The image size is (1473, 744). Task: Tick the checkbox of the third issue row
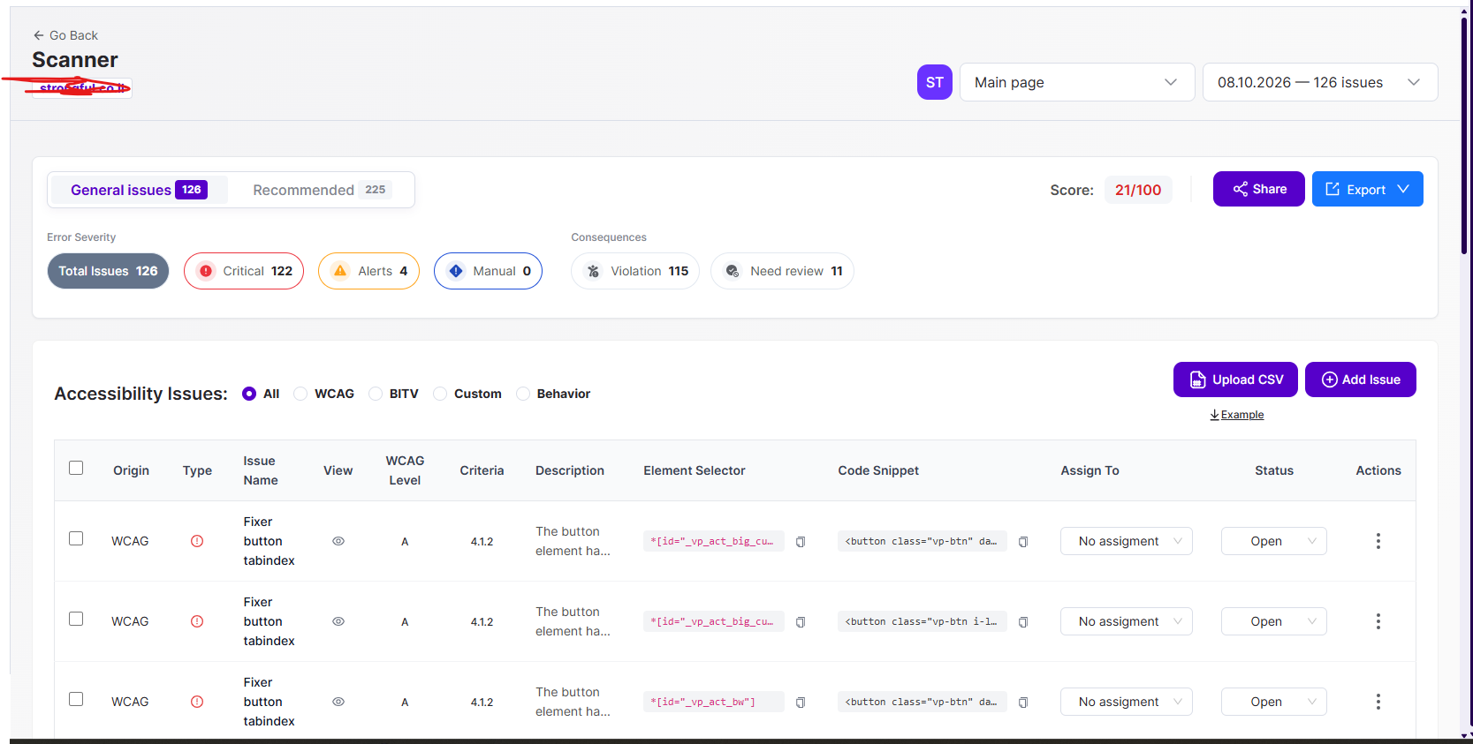click(76, 699)
